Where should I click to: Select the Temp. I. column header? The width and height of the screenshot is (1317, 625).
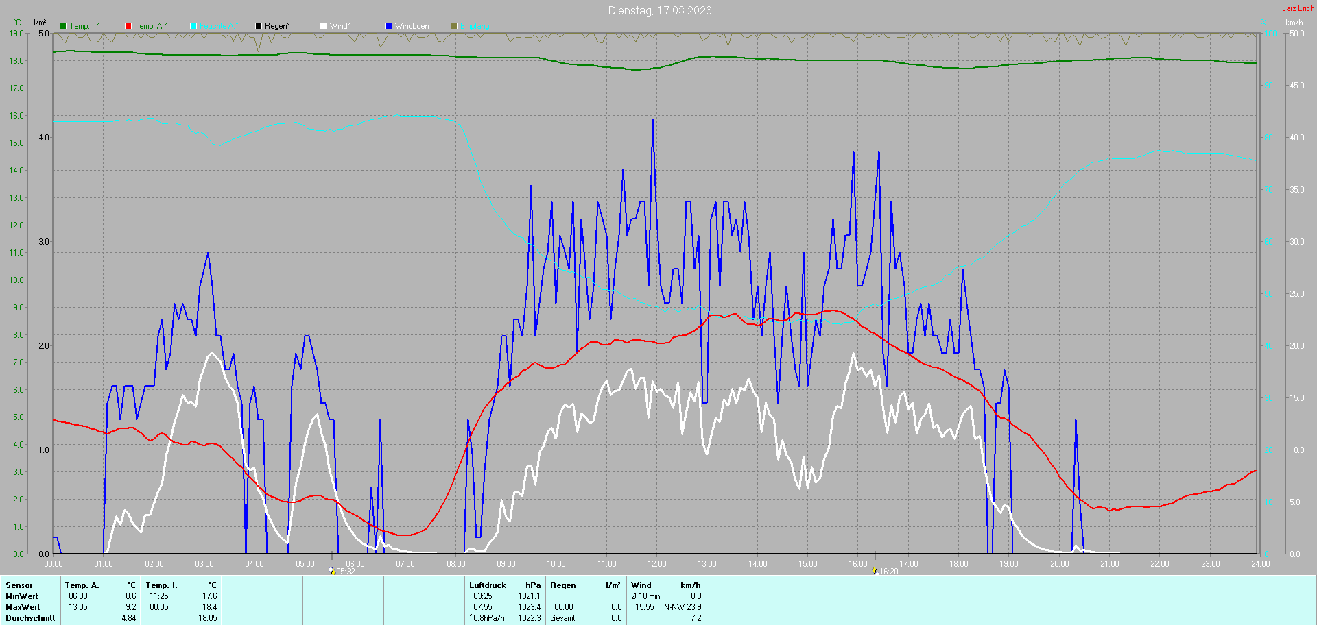coord(162,585)
